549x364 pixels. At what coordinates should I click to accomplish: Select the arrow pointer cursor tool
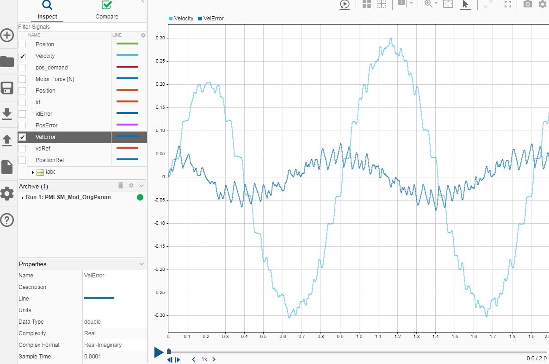point(465,4)
